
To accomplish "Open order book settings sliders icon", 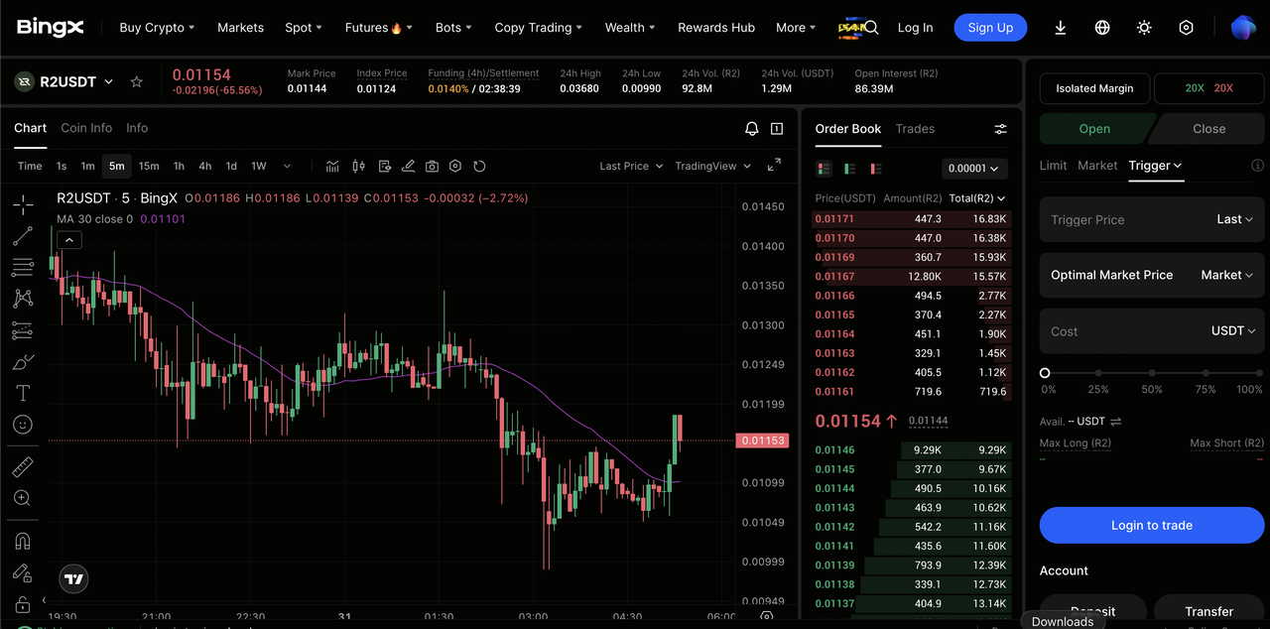I will pyautogui.click(x=1000, y=129).
